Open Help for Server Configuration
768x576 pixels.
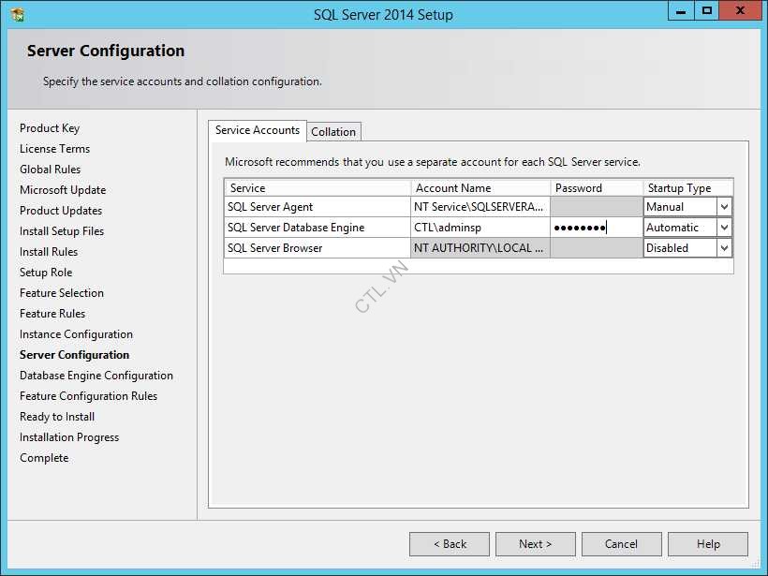coord(707,543)
